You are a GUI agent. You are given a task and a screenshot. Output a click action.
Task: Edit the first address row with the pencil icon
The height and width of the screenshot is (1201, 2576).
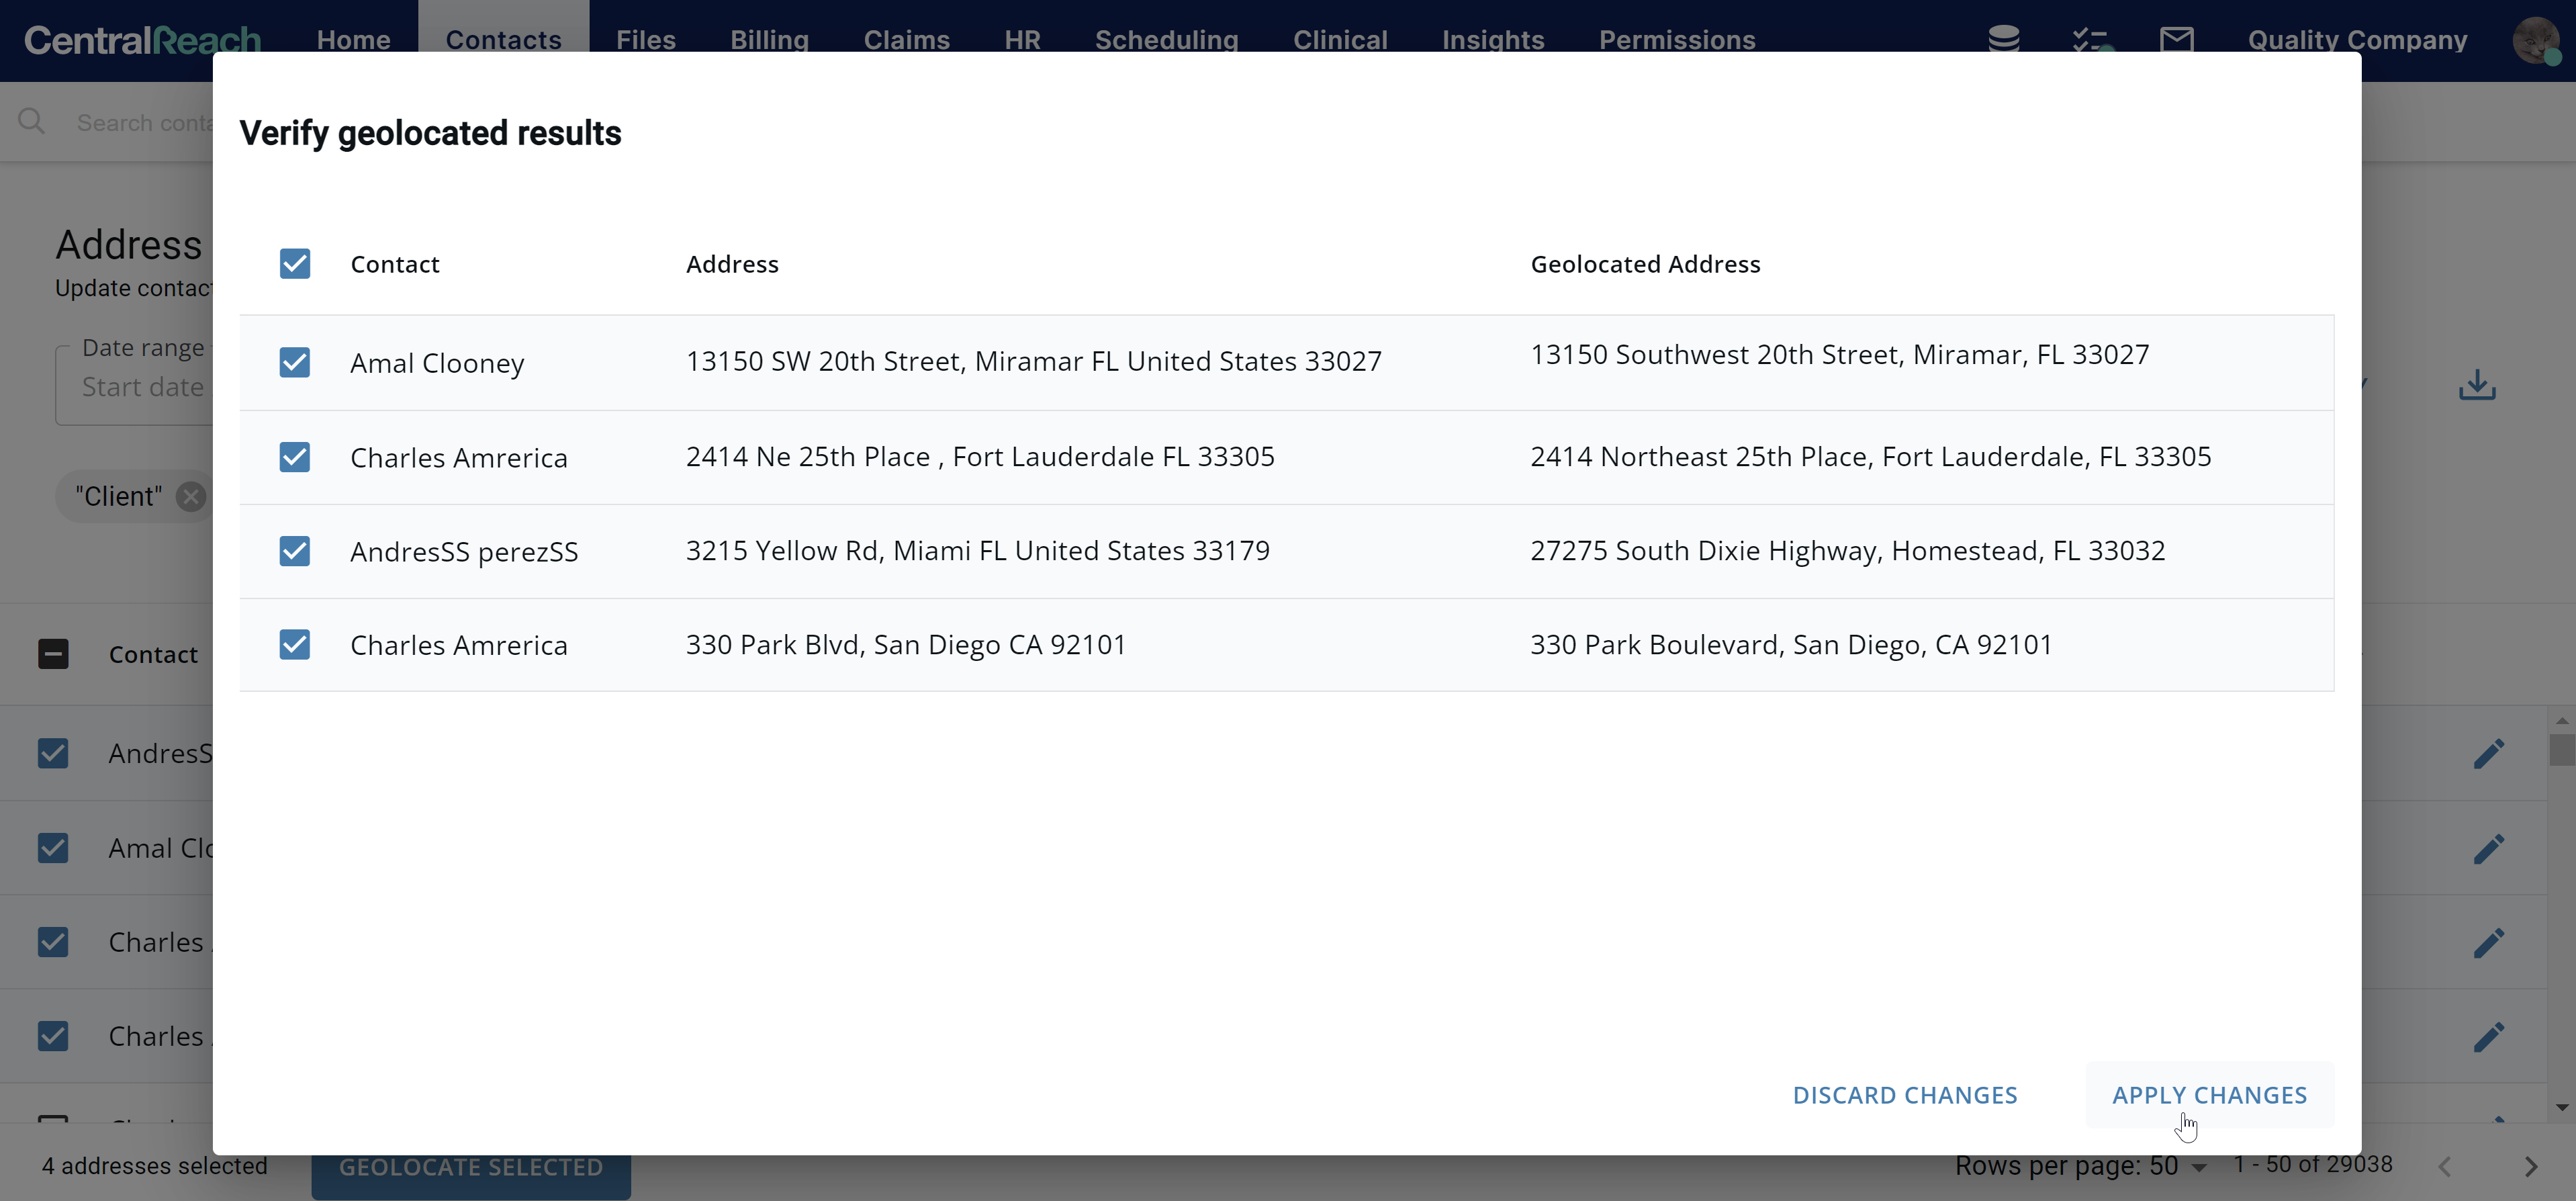click(2489, 753)
